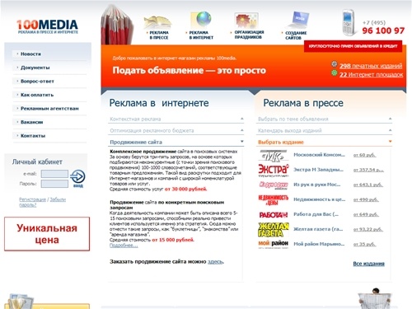Screen dimensions: 412x309
Task: Focus the e-mail input field
Action: coord(54,174)
